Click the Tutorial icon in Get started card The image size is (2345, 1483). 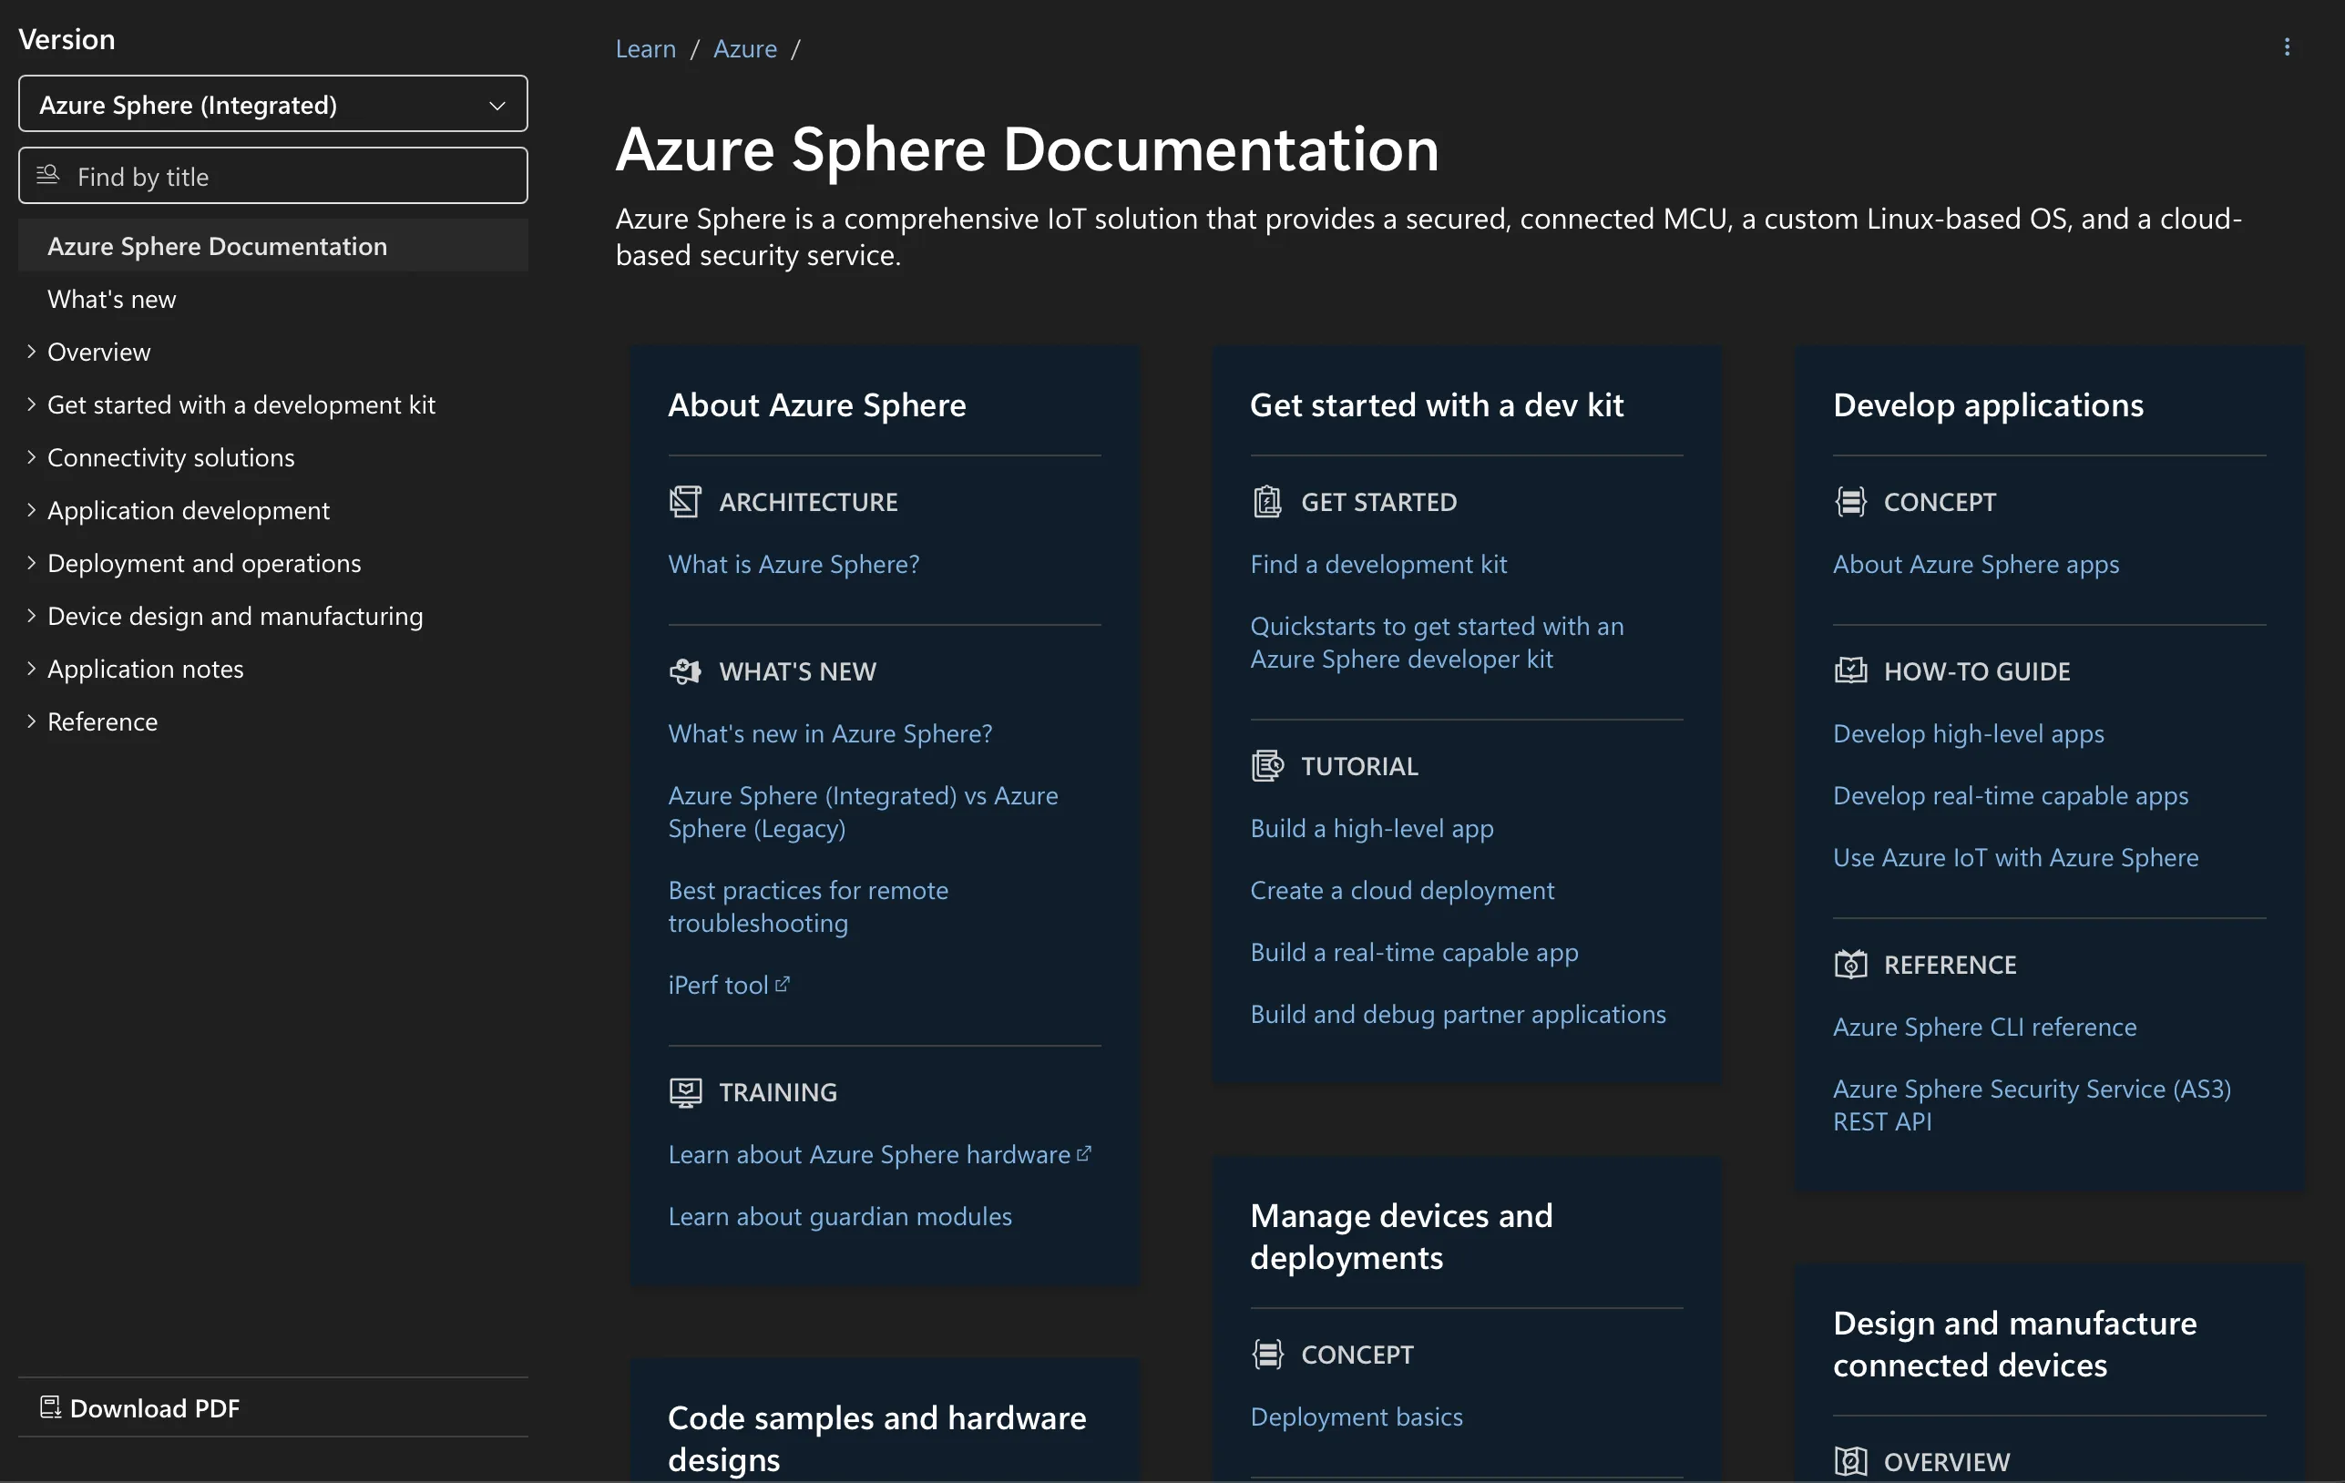[x=1267, y=765]
